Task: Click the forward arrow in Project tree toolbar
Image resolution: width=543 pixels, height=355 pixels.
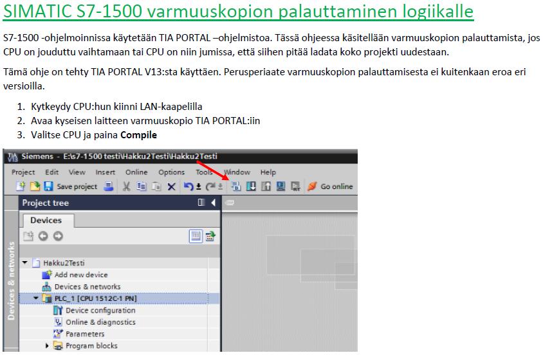Action: pos(58,236)
